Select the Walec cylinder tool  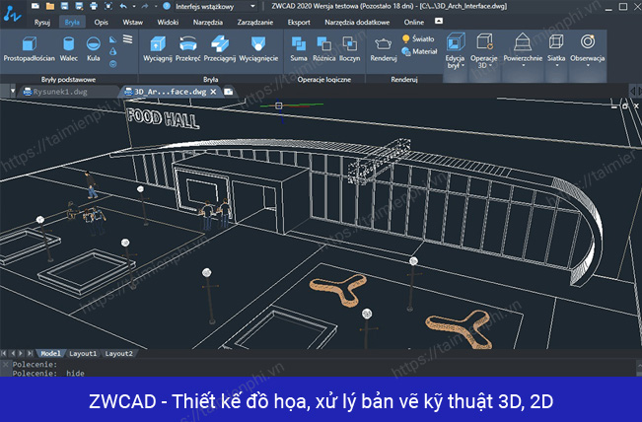point(68,48)
